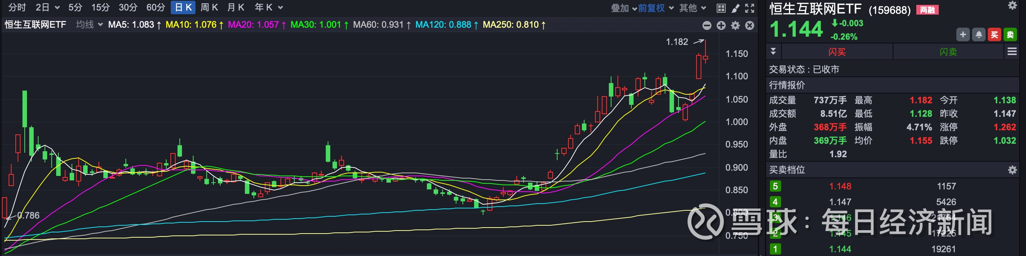Open the 2日 period dropdown
Viewport: 1026px width, 256px height.
pos(48,7)
